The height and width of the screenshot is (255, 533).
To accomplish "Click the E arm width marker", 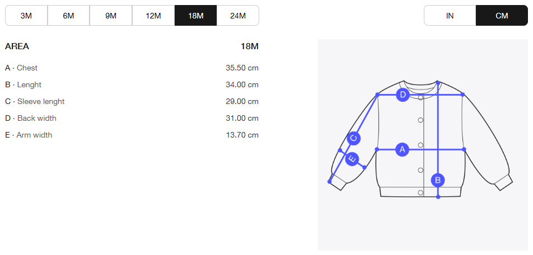I will pos(352,159).
